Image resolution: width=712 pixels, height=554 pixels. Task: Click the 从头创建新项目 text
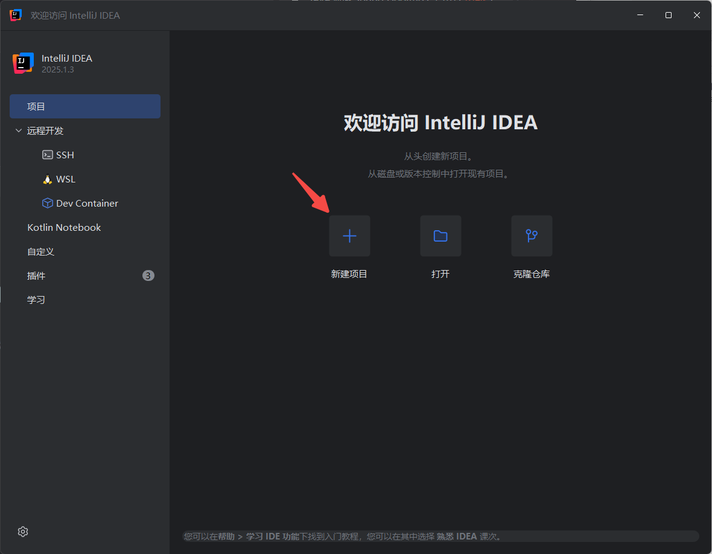439,156
